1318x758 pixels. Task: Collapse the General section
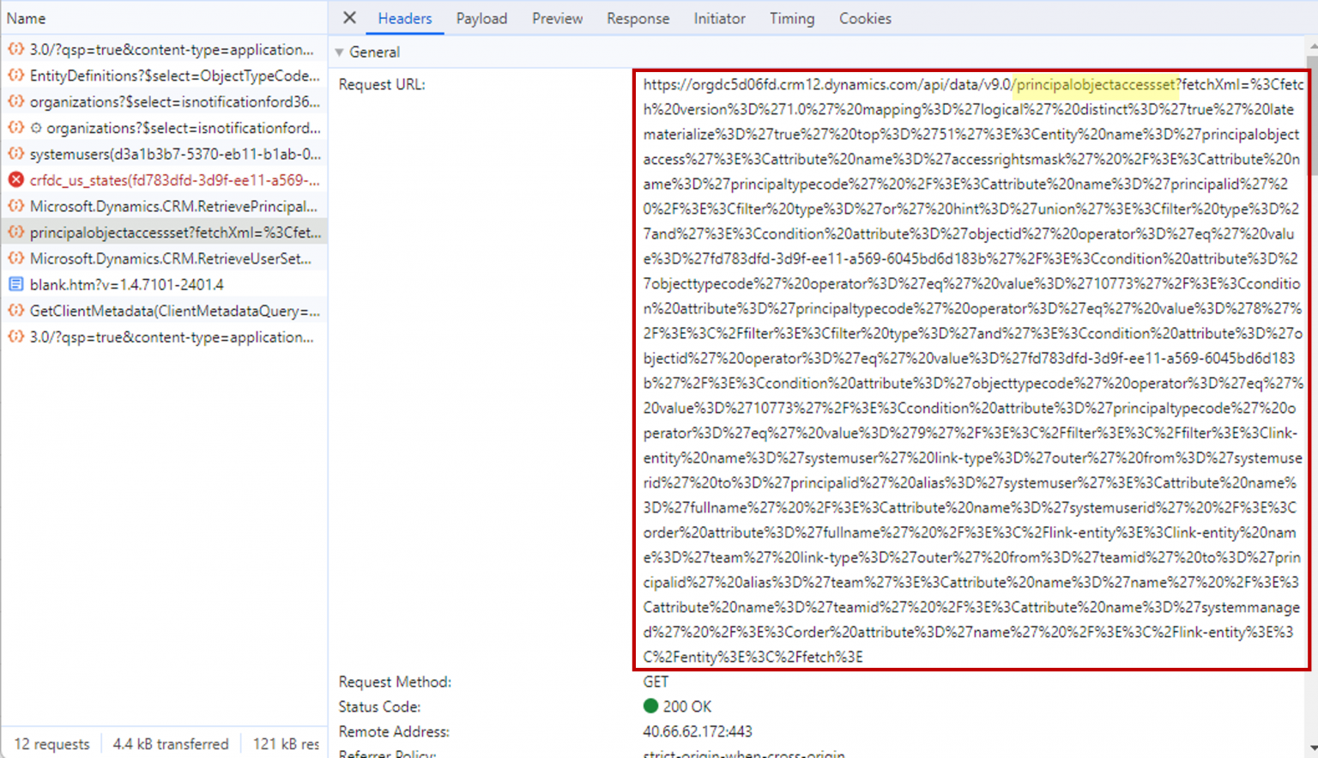coord(339,52)
